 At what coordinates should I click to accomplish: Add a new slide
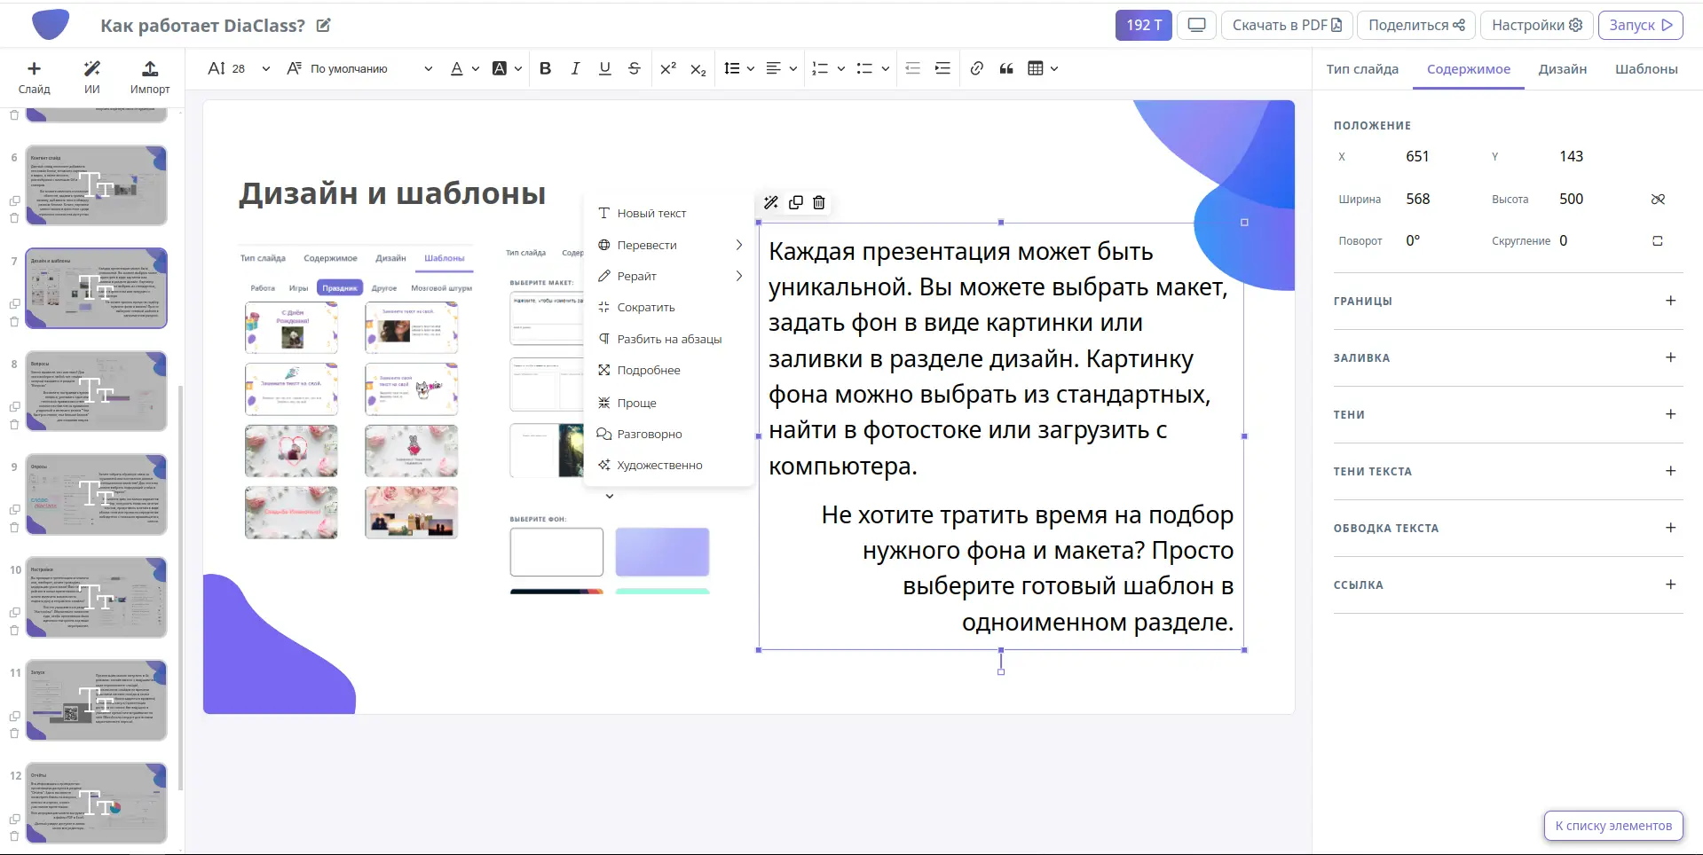tap(34, 76)
